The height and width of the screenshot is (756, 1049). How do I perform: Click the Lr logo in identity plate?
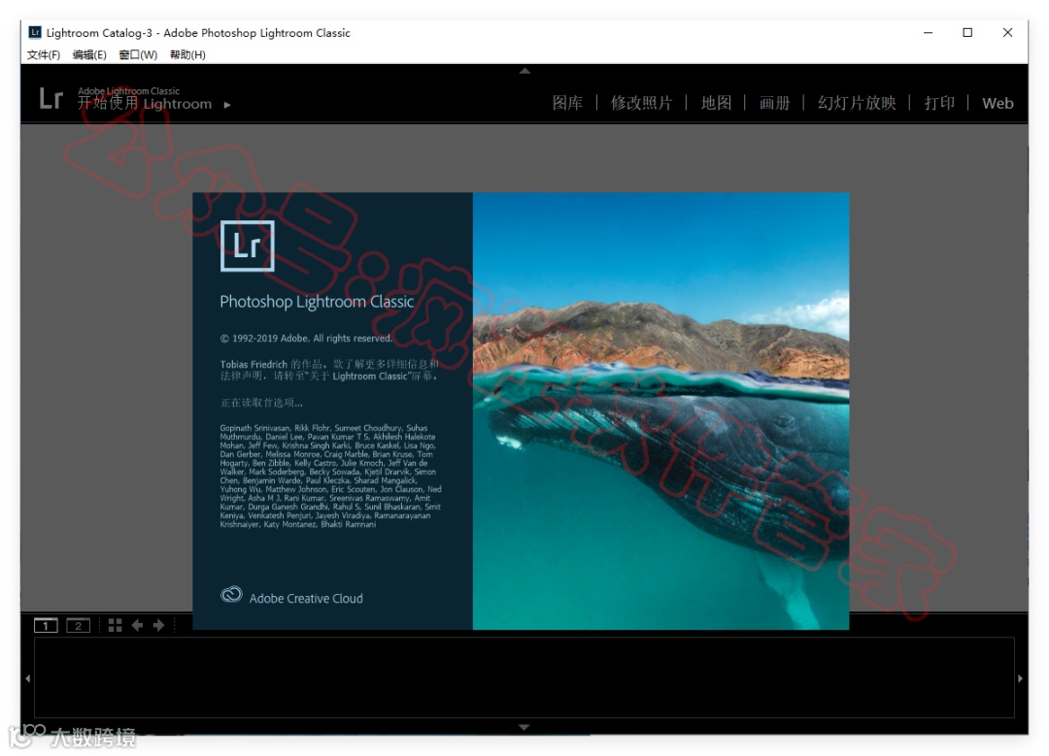click(51, 98)
